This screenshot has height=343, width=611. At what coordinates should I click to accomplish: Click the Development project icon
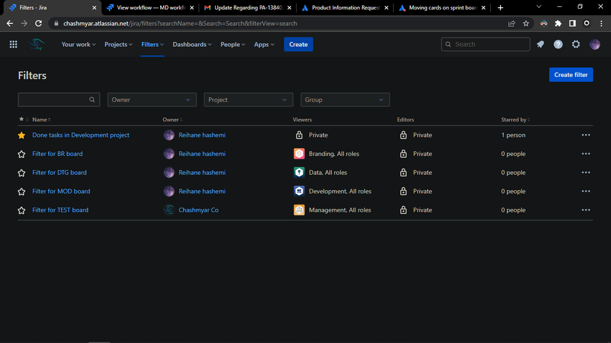[299, 191]
